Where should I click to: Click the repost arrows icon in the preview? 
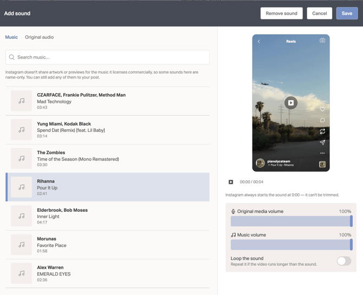(x=322, y=132)
